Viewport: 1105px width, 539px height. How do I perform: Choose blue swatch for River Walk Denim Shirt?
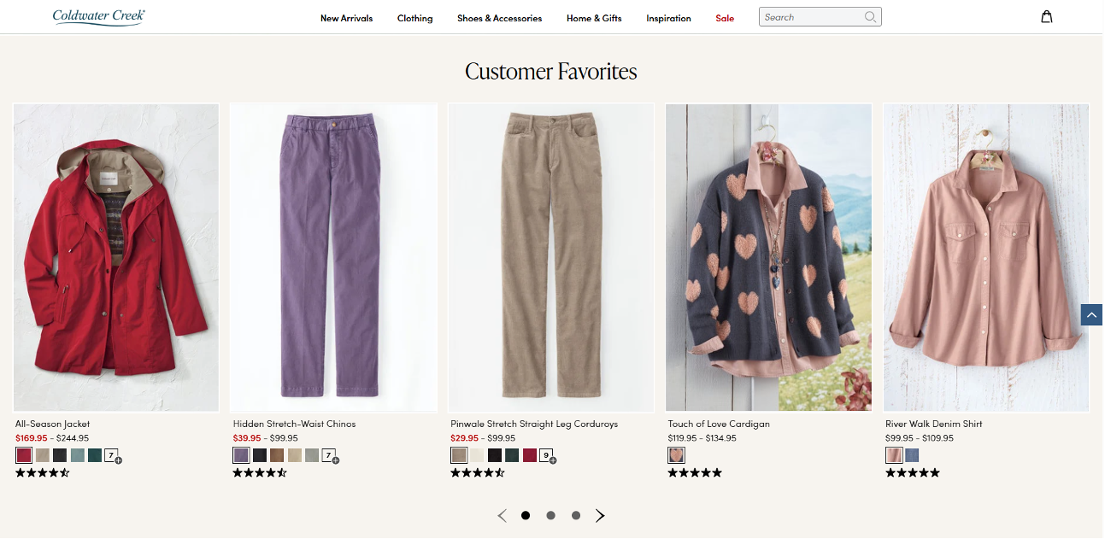pos(912,455)
